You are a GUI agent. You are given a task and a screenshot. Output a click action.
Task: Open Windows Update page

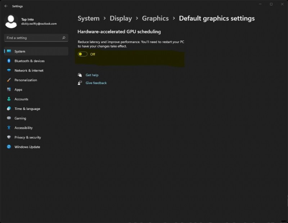(36, 147)
